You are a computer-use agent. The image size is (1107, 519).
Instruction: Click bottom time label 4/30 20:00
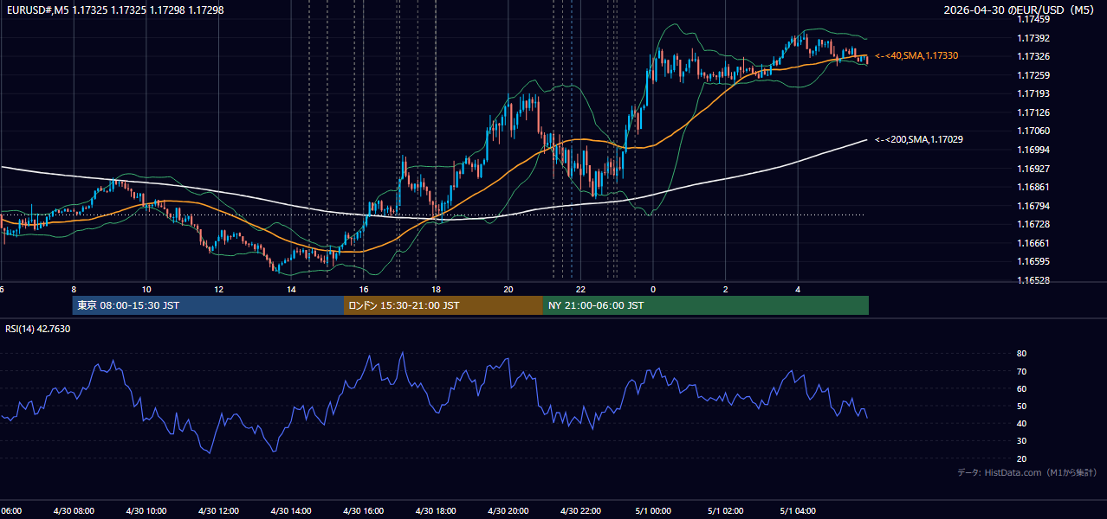coord(508,510)
